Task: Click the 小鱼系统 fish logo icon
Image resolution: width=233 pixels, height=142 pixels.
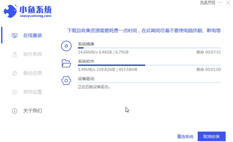Action: pyautogui.click(x=11, y=11)
